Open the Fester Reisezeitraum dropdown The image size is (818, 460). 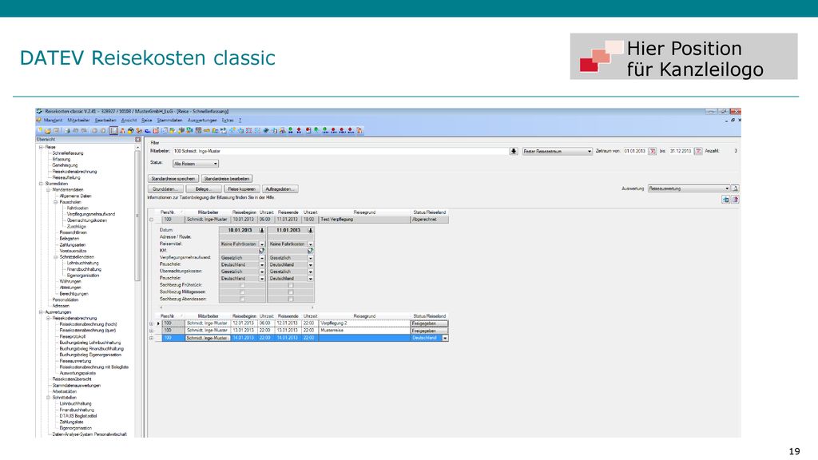coord(557,151)
